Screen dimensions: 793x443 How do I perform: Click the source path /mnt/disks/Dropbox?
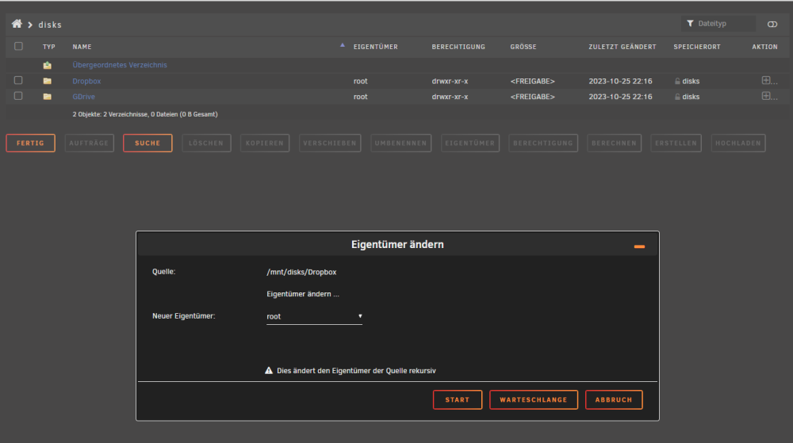click(x=301, y=272)
